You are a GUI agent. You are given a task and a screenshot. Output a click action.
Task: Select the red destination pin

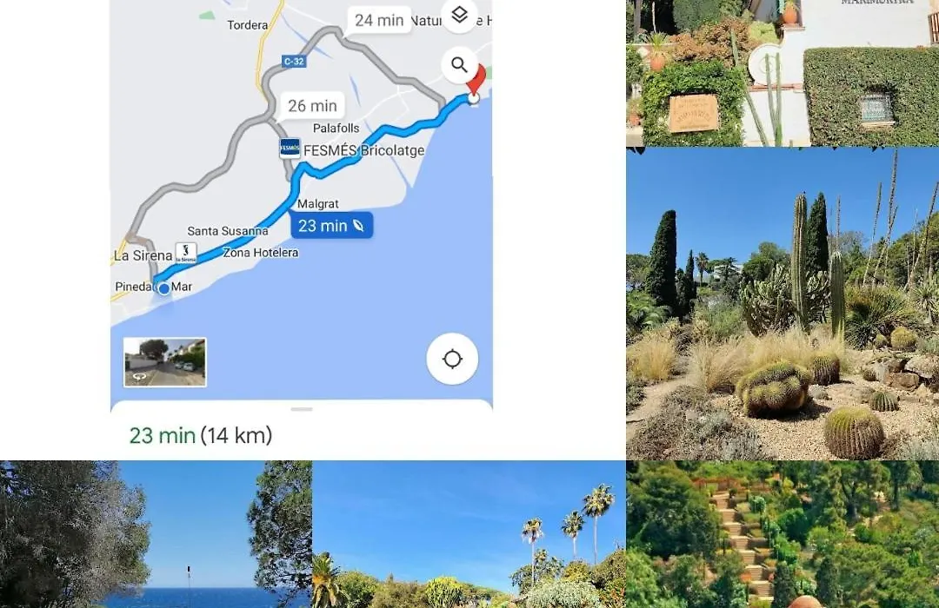pyautogui.click(x=476, y=83)
